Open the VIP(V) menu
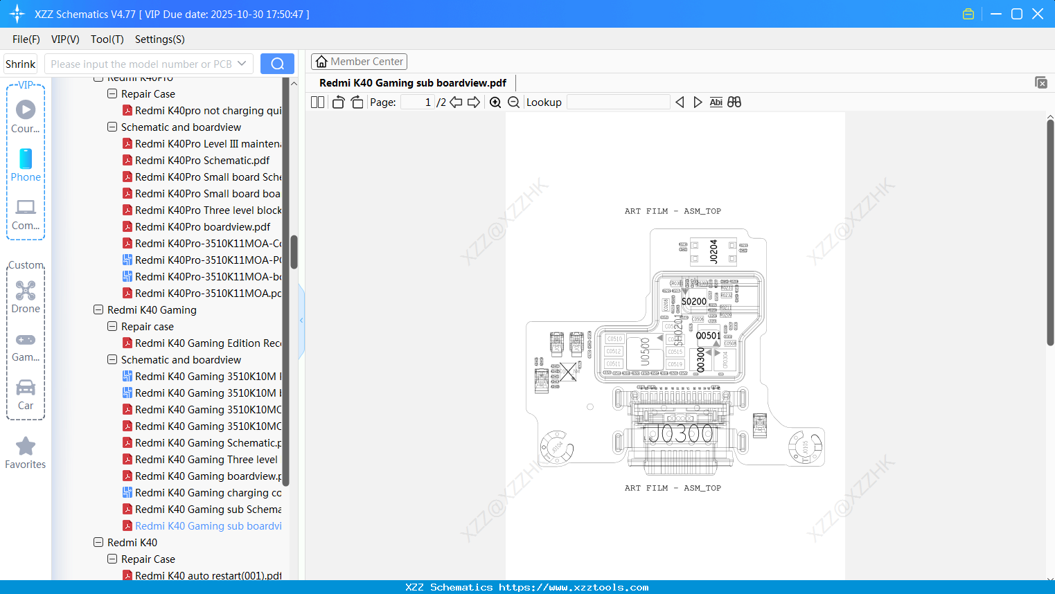This screenshot has width=1055, height=594. (65, 39)
